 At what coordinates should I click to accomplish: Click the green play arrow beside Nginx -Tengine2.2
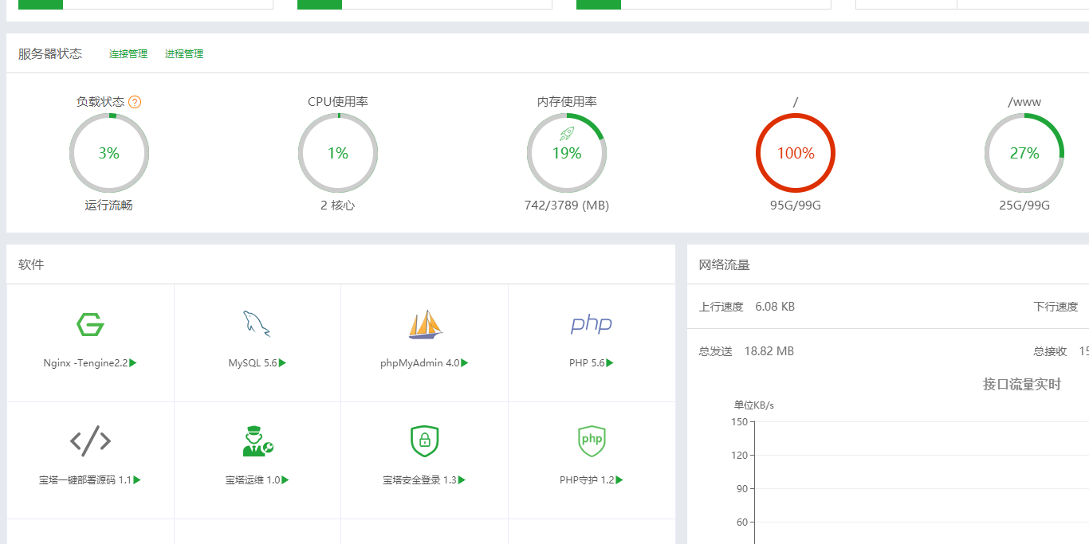pyautogui.click(x=133, y=363)
